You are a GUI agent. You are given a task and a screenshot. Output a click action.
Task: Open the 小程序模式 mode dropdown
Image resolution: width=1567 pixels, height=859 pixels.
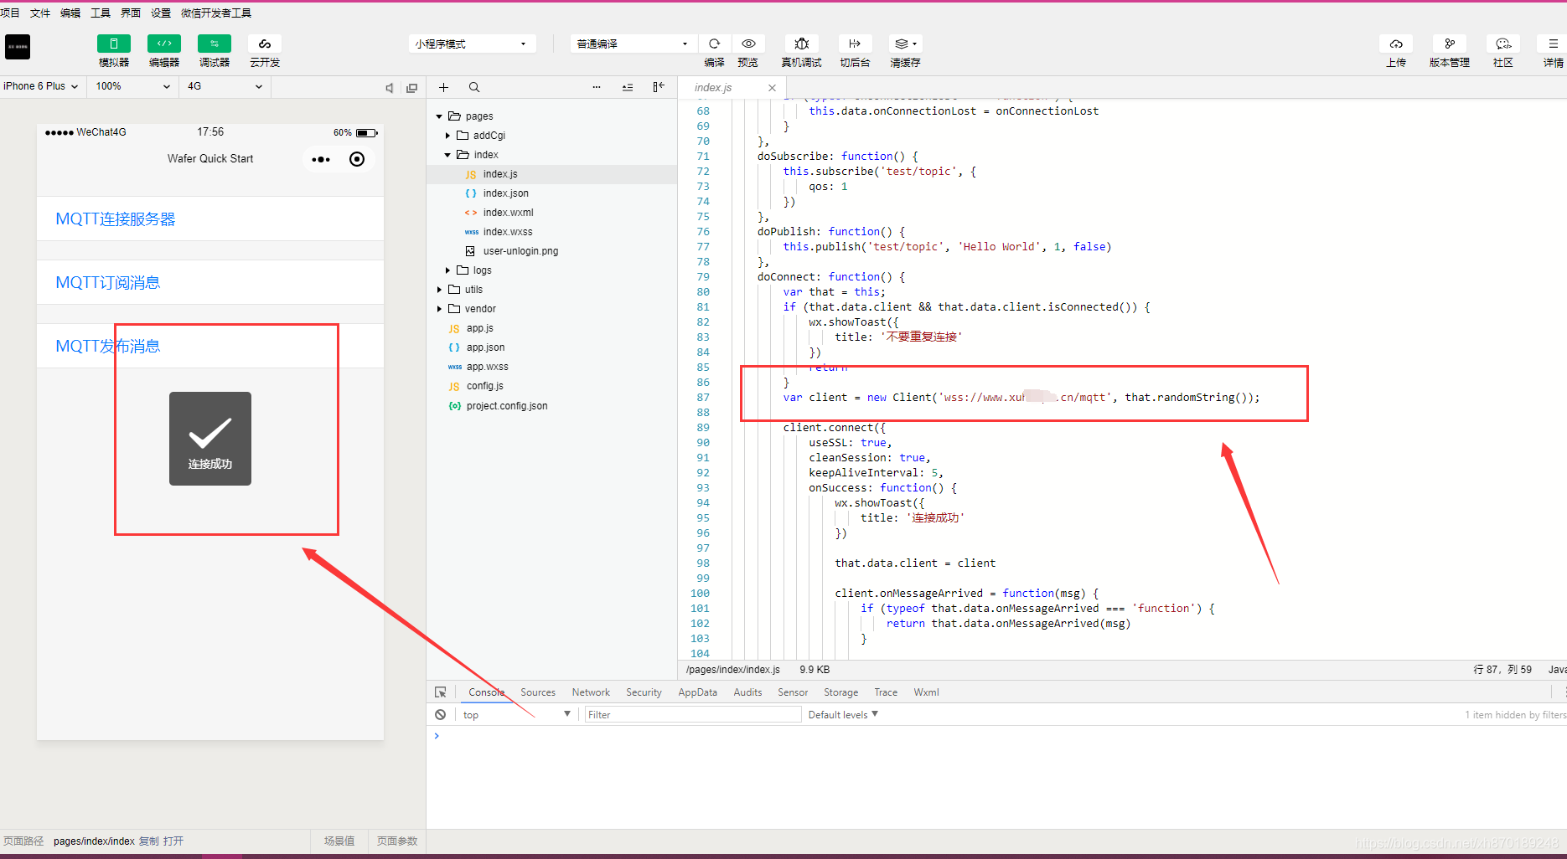pyautogui.click(x=472, y=44)
